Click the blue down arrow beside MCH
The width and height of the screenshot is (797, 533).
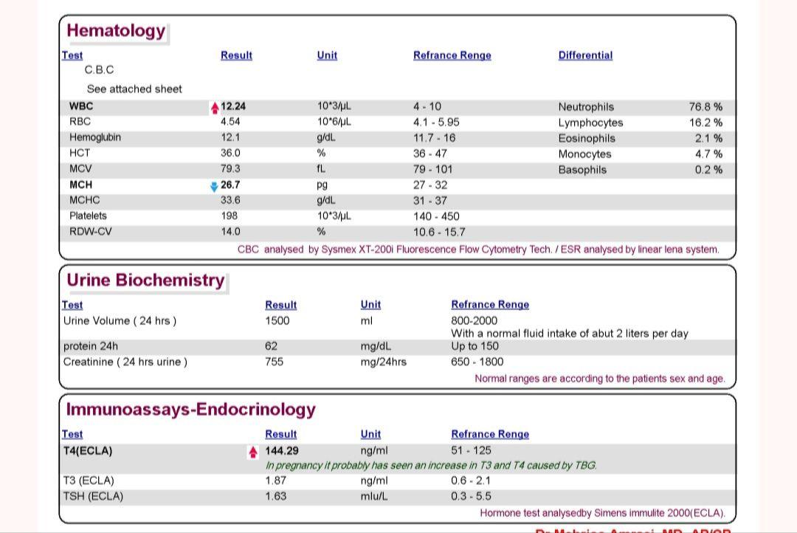click(214, 186)
